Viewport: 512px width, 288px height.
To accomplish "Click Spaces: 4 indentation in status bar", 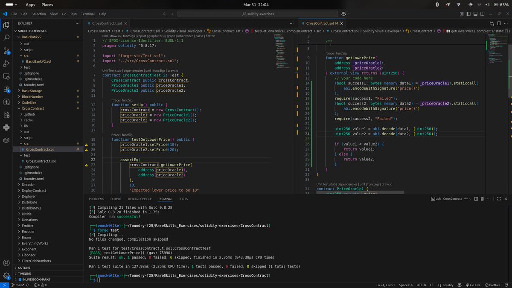I will (405, 285).
